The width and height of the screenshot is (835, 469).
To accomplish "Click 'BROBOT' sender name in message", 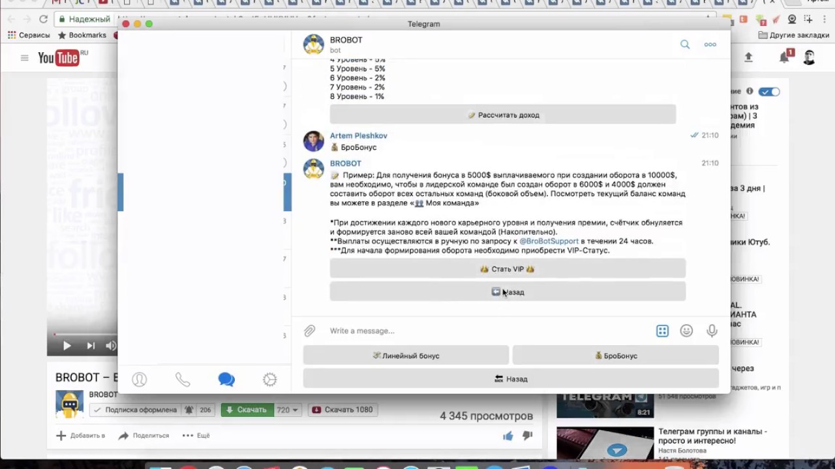I will 345,163.
